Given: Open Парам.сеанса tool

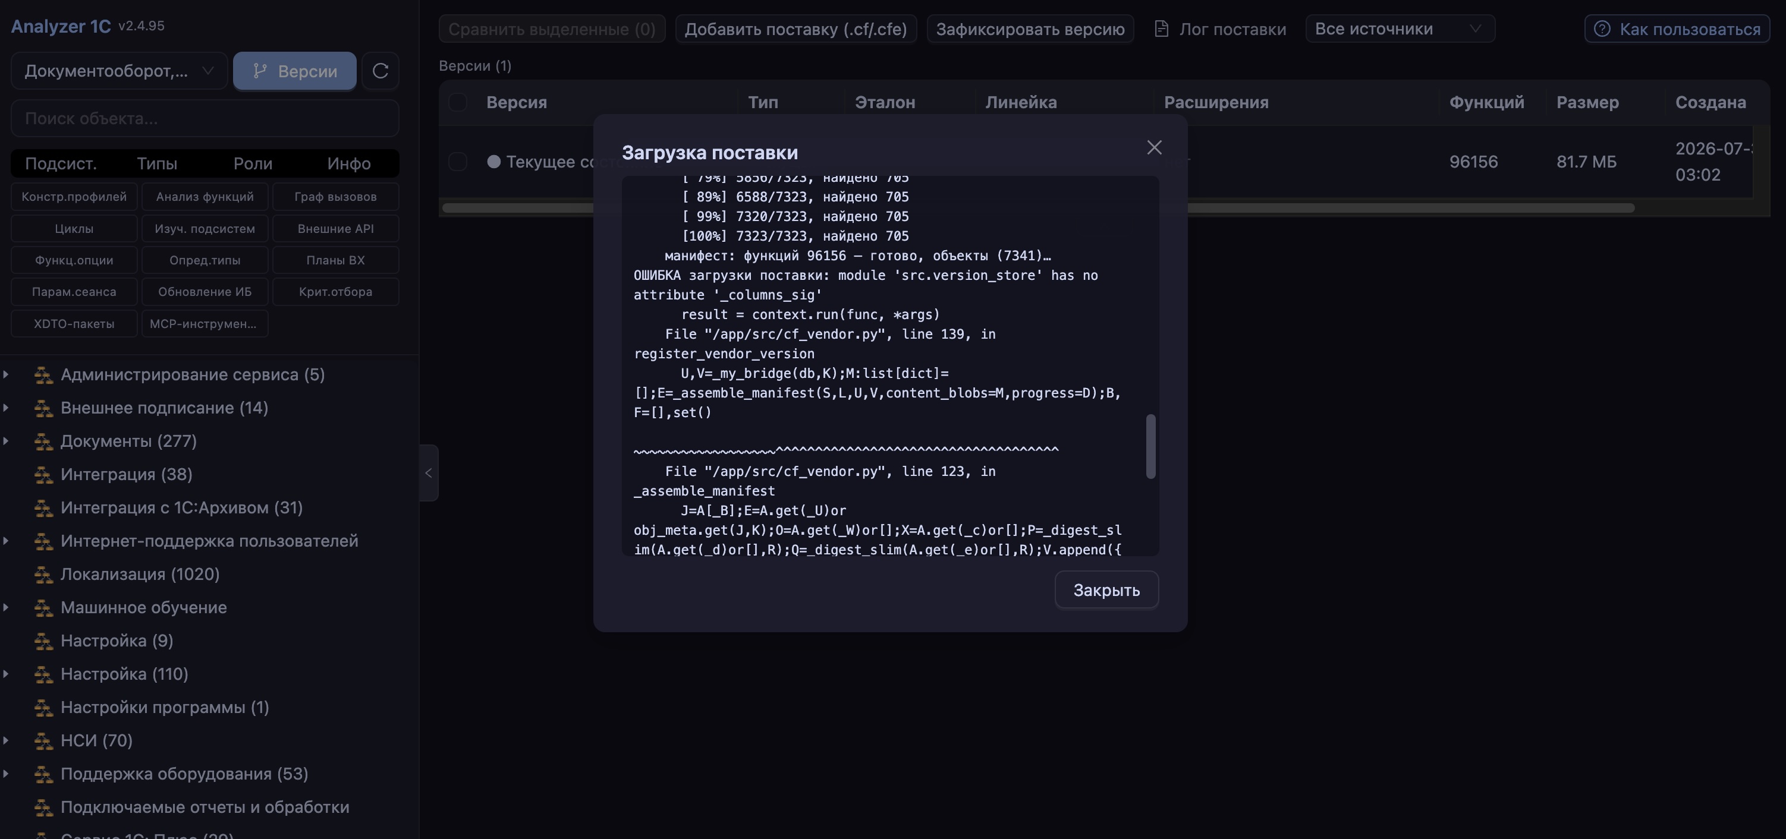Looking at the screenshot, I should [x=74, y=292].
